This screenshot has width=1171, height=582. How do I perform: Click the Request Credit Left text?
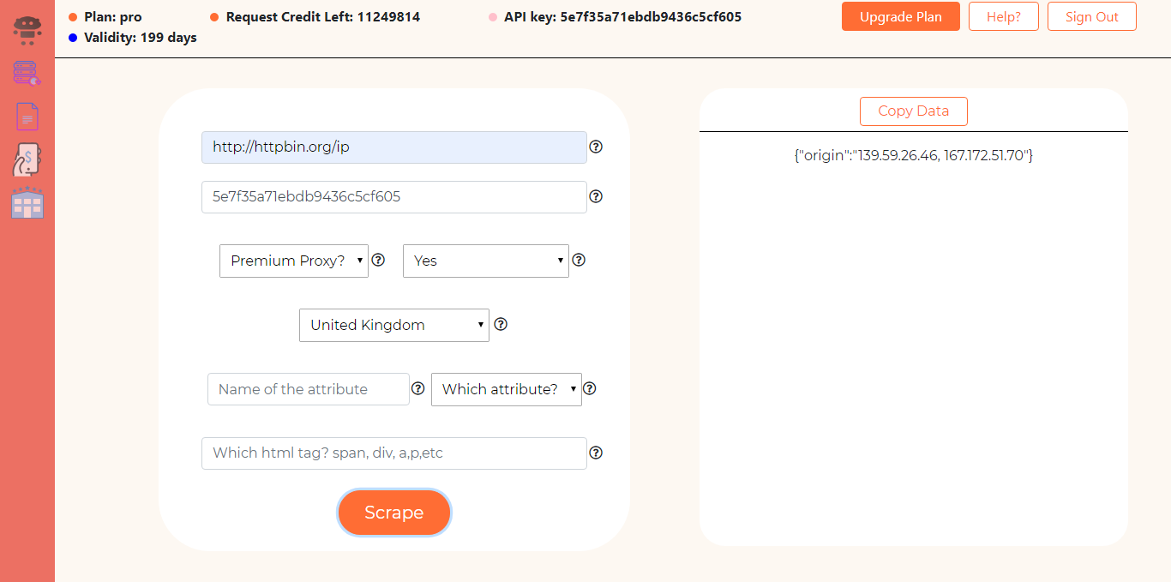click(323, 17)
